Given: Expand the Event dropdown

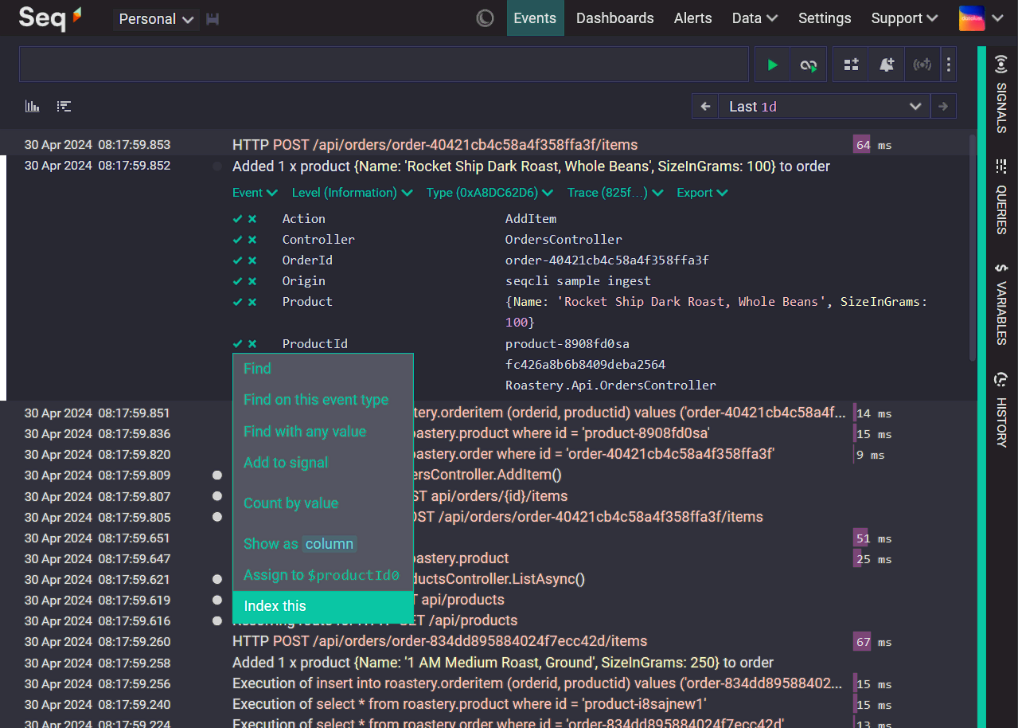Looking at the screenshot, I should pos(255,193).
